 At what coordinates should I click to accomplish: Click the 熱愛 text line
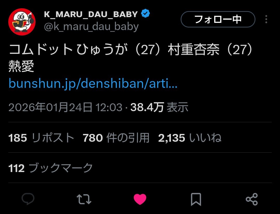click(21, 66)
